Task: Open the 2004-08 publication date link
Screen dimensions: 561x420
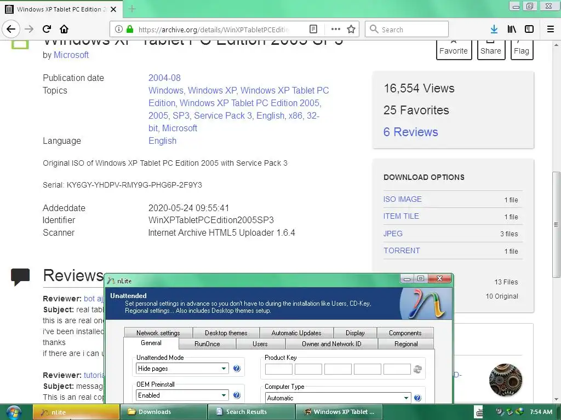Action: click(x=164, y=78)
